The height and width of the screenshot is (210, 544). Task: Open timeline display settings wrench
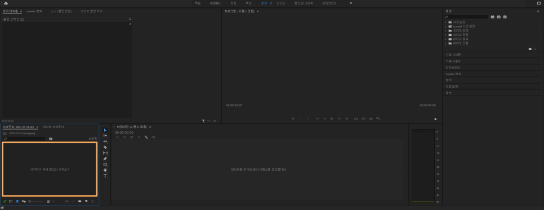146,138
